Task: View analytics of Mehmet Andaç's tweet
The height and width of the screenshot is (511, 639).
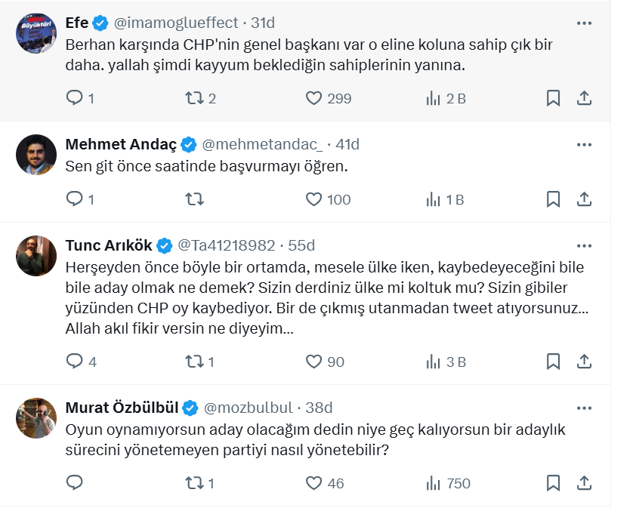Action: tap(434, 199)
